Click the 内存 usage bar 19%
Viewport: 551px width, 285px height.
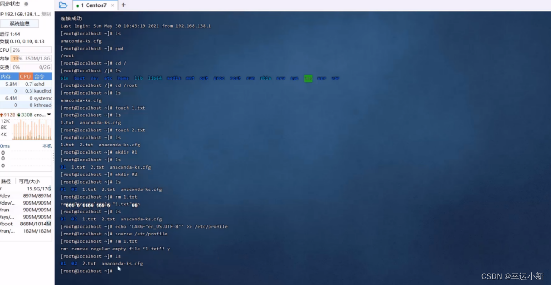click(x=31, y=59)
